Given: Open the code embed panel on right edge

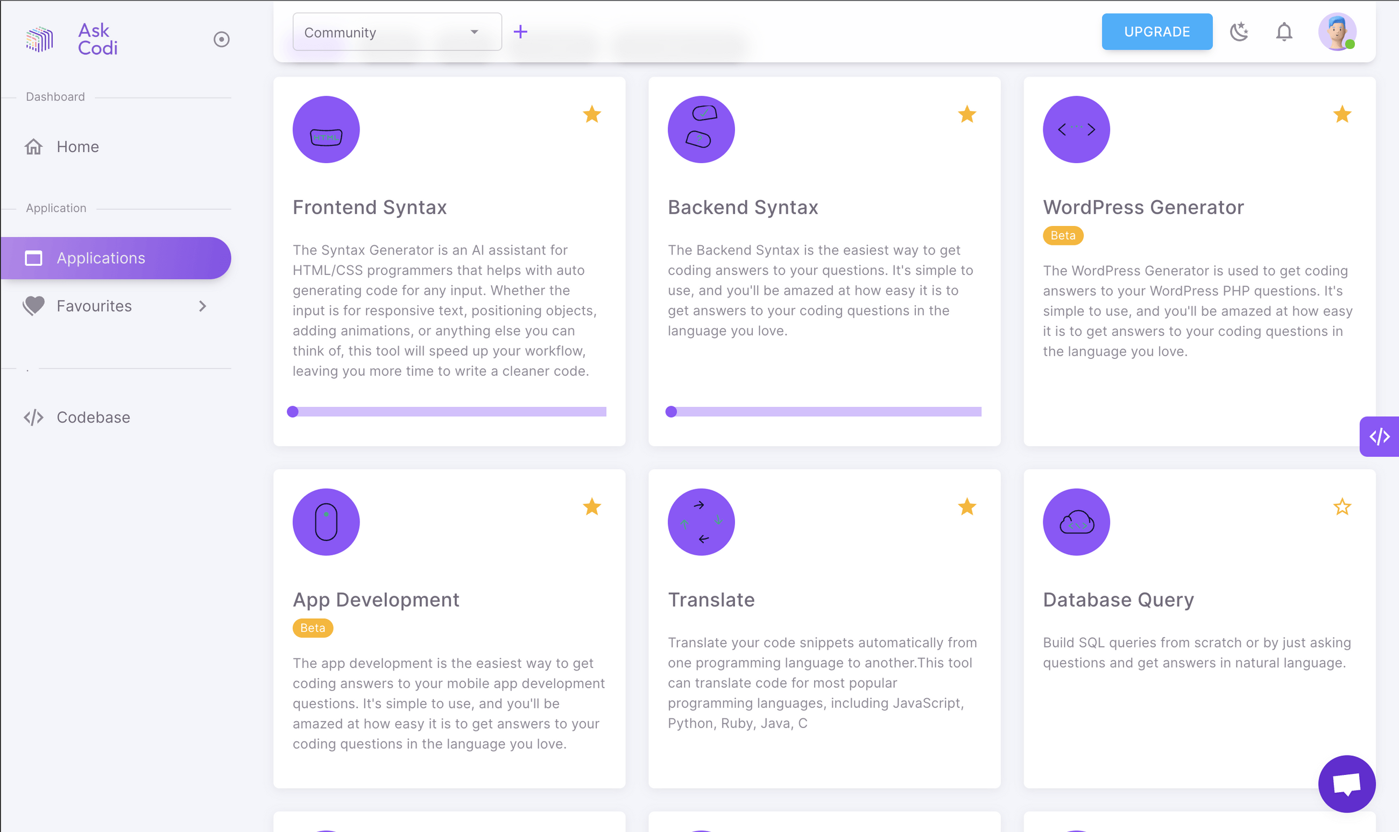Looking at the screenshot, I should [x=1380, y=436].
